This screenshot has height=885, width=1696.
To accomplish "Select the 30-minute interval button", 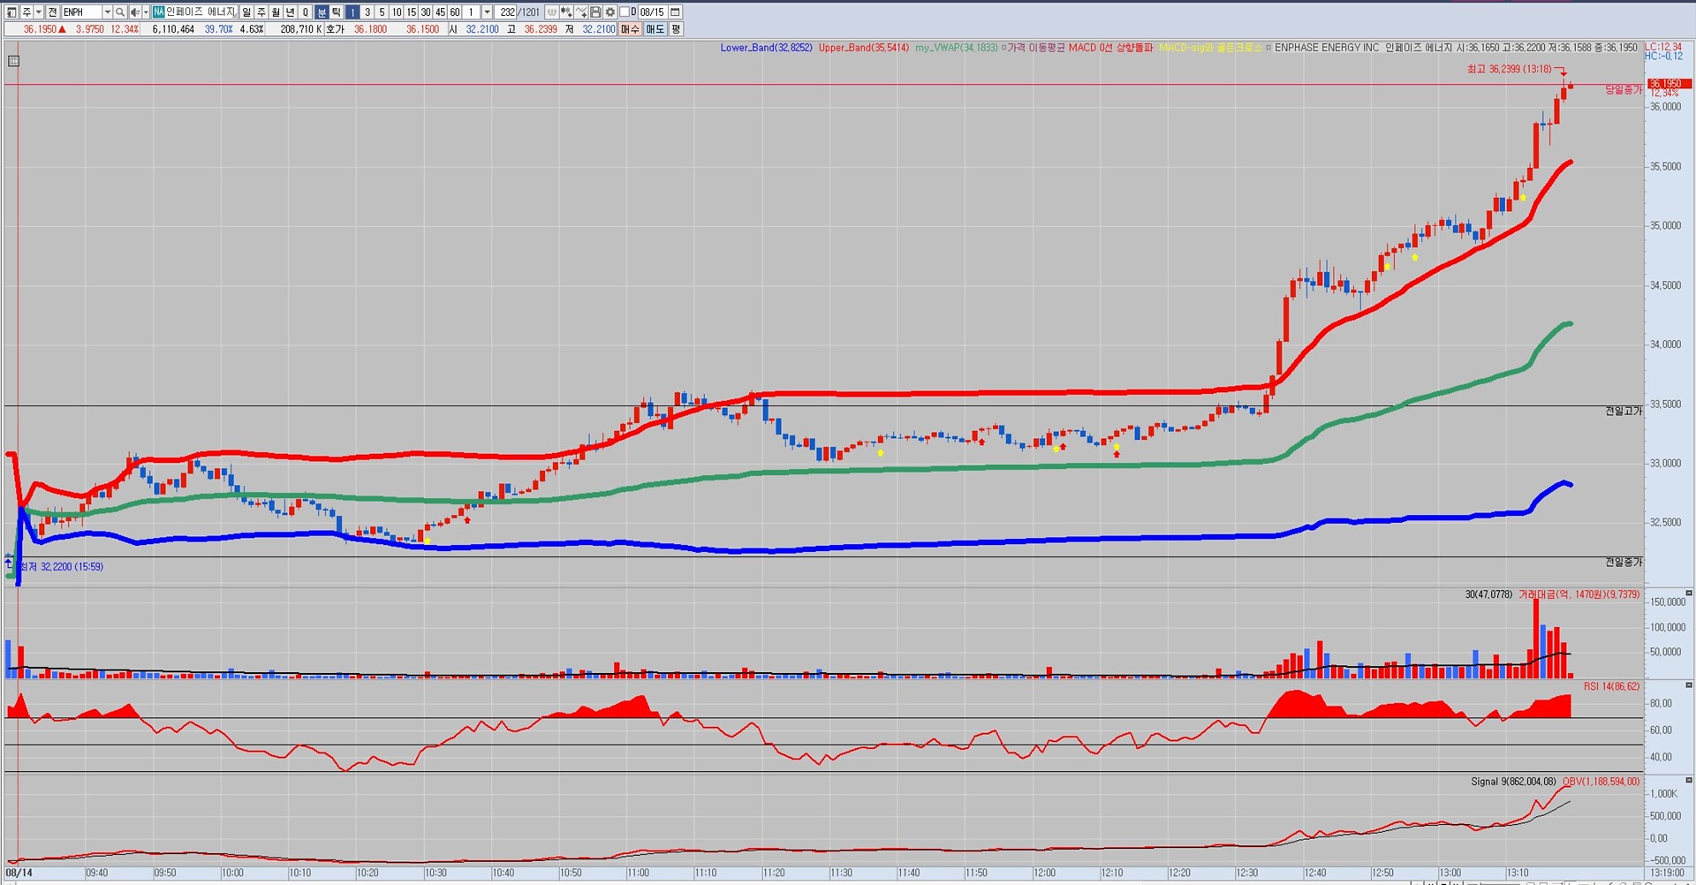I will [x=426, y=12].
